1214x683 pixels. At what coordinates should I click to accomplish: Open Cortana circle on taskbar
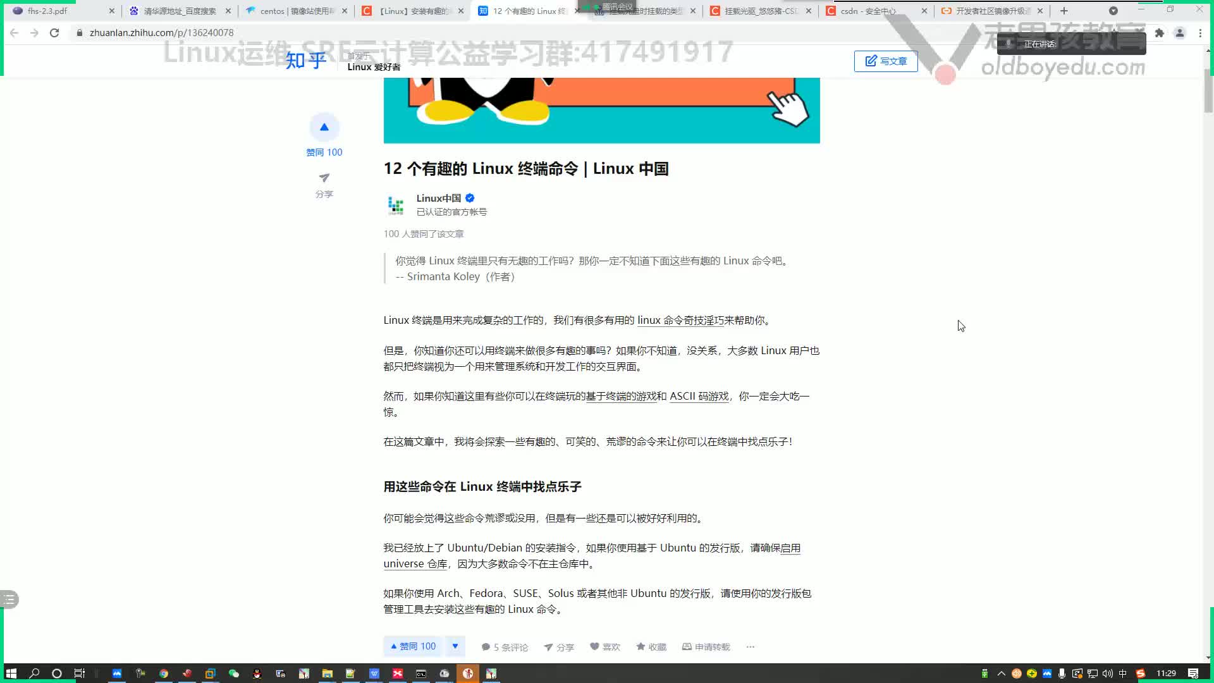click(57, 674)
